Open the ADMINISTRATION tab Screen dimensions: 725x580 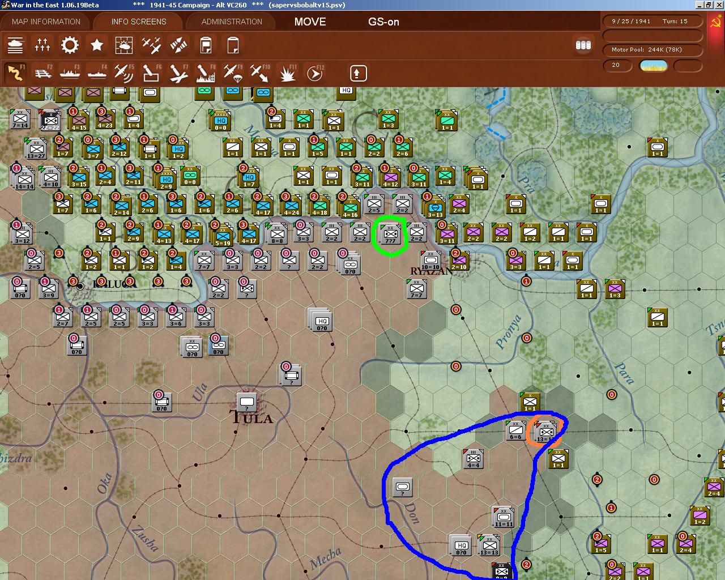pos(232,22)
